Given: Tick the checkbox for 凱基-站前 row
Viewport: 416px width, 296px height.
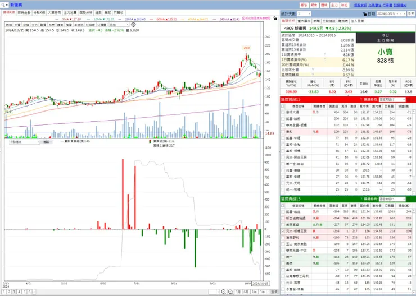Looking at the screenshot, I should 283,119.
